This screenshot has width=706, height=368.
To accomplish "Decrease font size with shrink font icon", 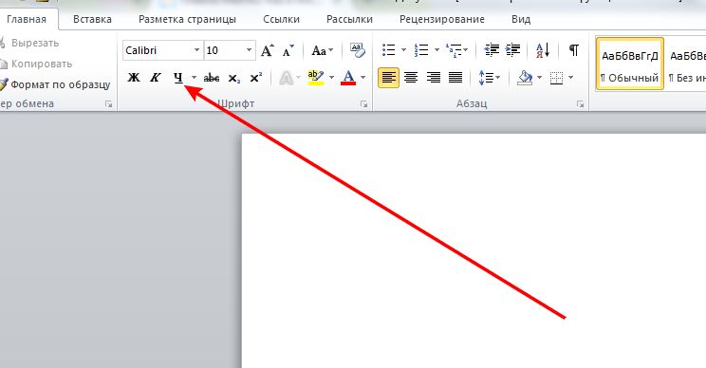I will [x=288, y=50].
